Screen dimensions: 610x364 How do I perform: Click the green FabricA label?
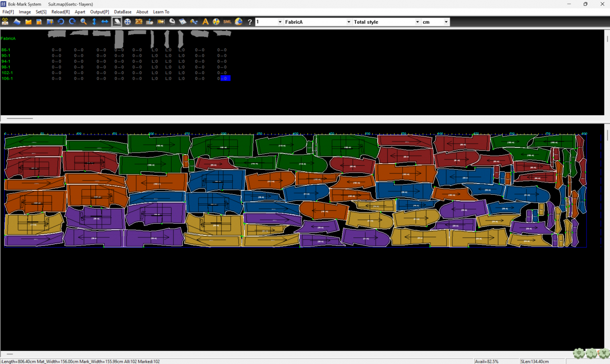coord(8,38)
